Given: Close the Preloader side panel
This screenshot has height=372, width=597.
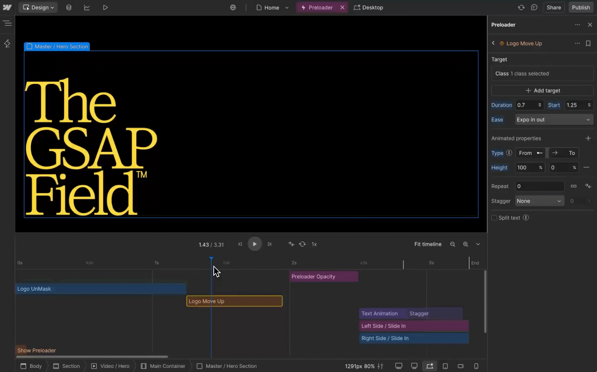Looking at the screenshot, I should click(x=590, y=25).
